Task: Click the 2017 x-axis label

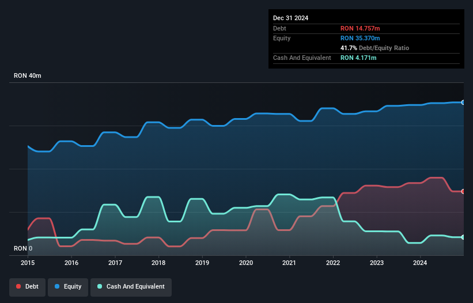Action: (x=115, y=263)
